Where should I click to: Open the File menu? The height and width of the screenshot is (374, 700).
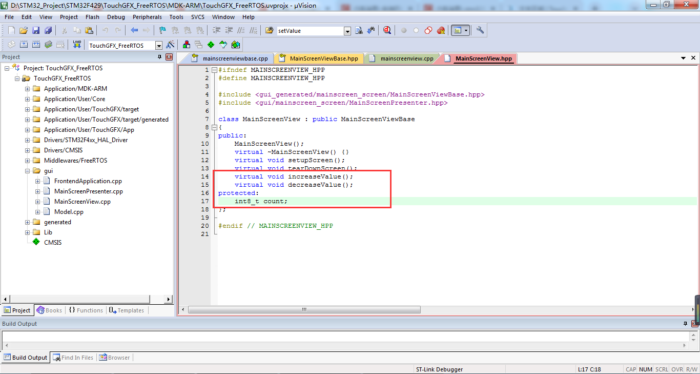click(x=9, y=17)
